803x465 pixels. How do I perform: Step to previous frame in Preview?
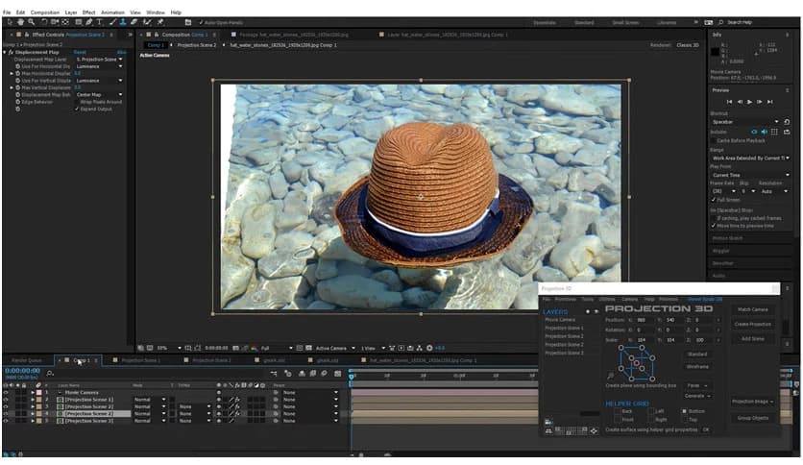coord(740,102)
